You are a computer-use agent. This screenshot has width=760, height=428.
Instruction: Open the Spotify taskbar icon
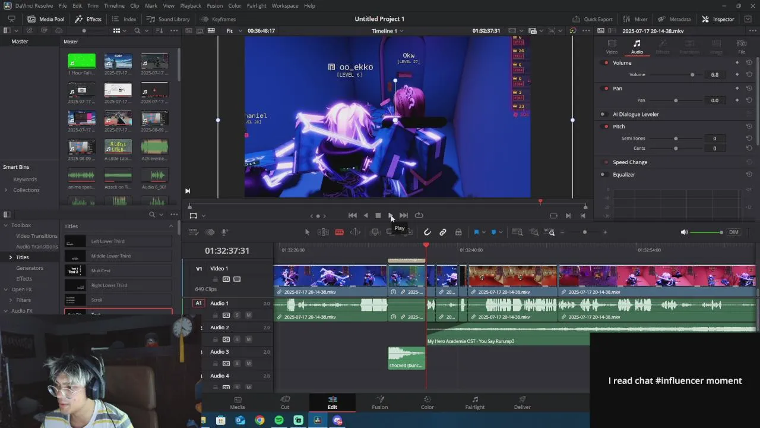tap(279, 420)
